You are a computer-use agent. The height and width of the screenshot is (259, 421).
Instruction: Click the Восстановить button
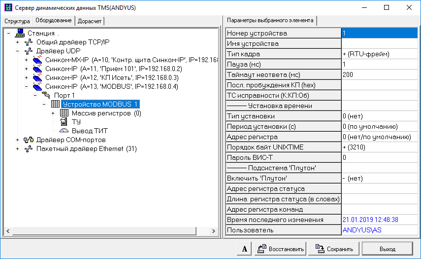coord(281,249)
